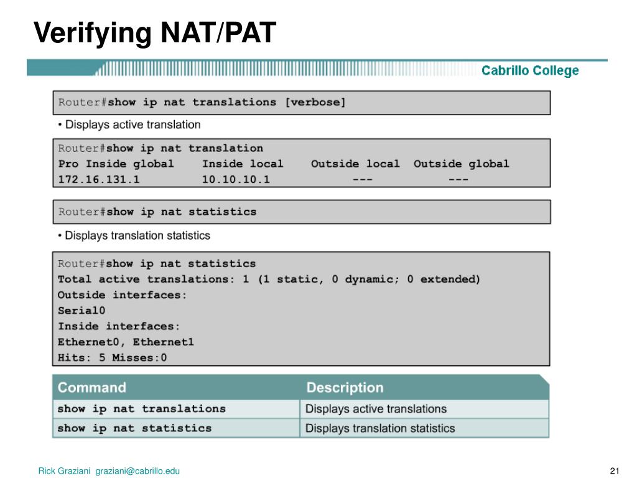
Task: Click the dashes under Outside global
Action: pos(458,179)
